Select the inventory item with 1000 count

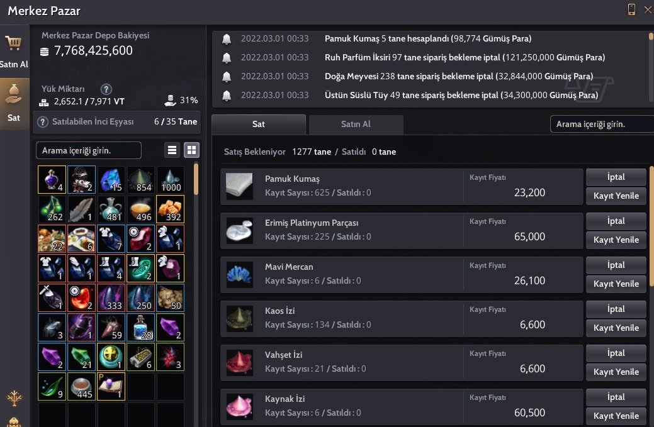pyautogui.click(x=170, y=180)
